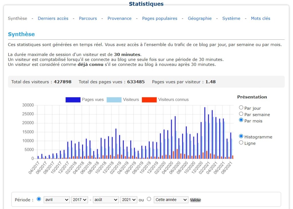293x209 pixels.
Task: Switch chart to 'Ligne' display
Action: pyautogui.click(x=241, y=142)
